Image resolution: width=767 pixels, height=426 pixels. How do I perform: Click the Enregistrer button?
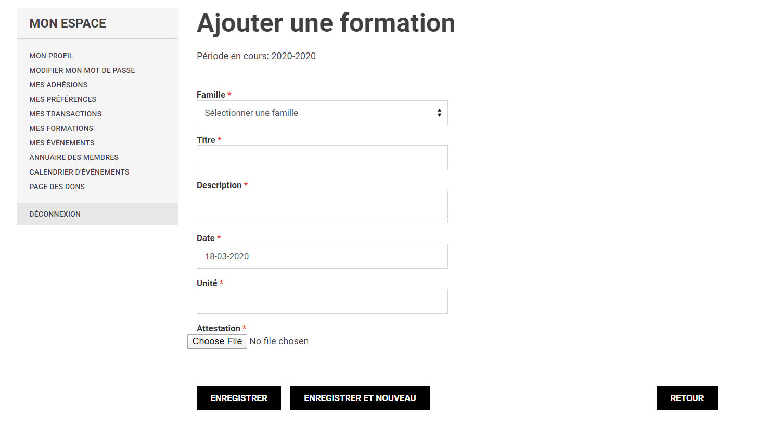pyautogui.click(x=239, y=398)
